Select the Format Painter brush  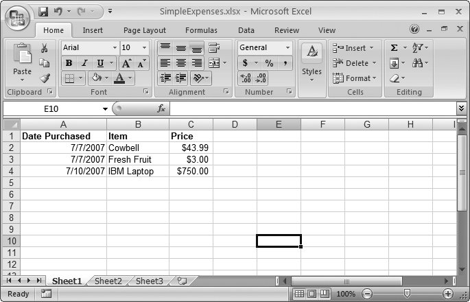[x=45, y=78]
